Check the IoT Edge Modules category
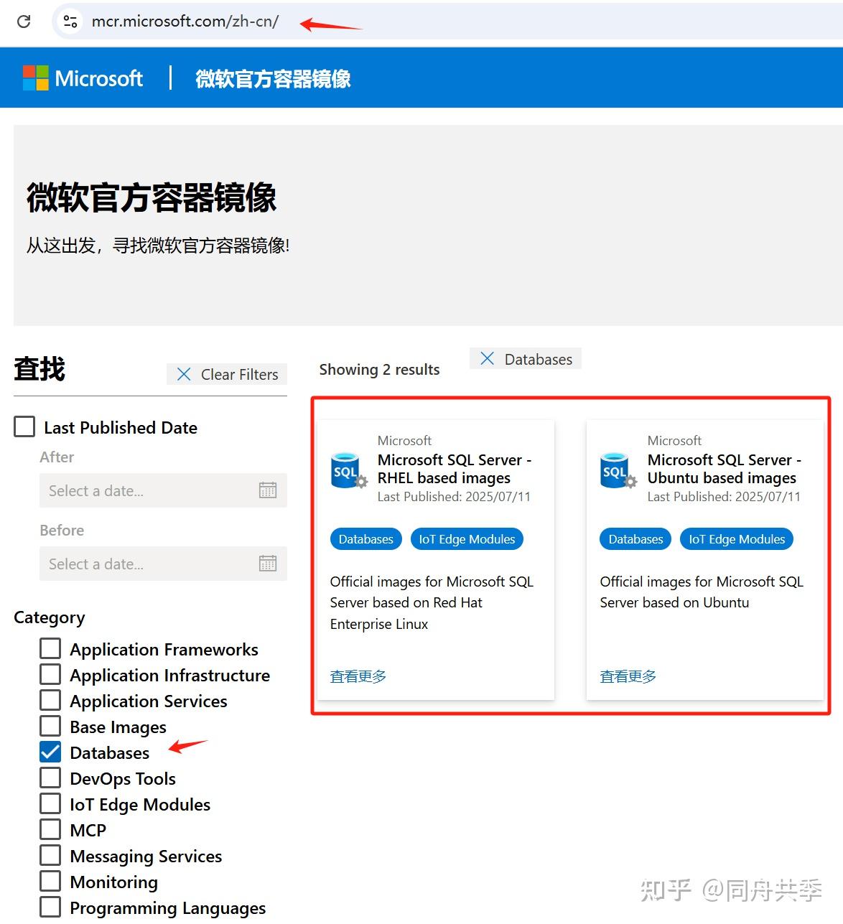The width and height of the screenshot is (843, 924). click(x=50, y=803)
